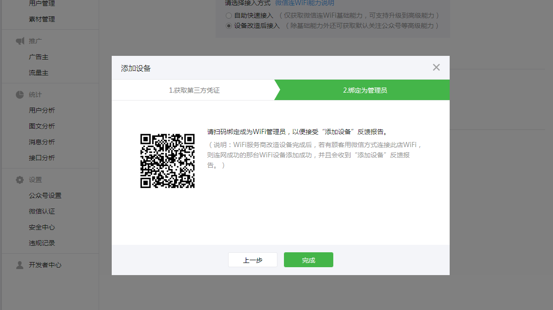Click the 请扫码绑定成为WiFi管理员 instruction text
This screenshot has height=310, width=553.
(297, 132)
